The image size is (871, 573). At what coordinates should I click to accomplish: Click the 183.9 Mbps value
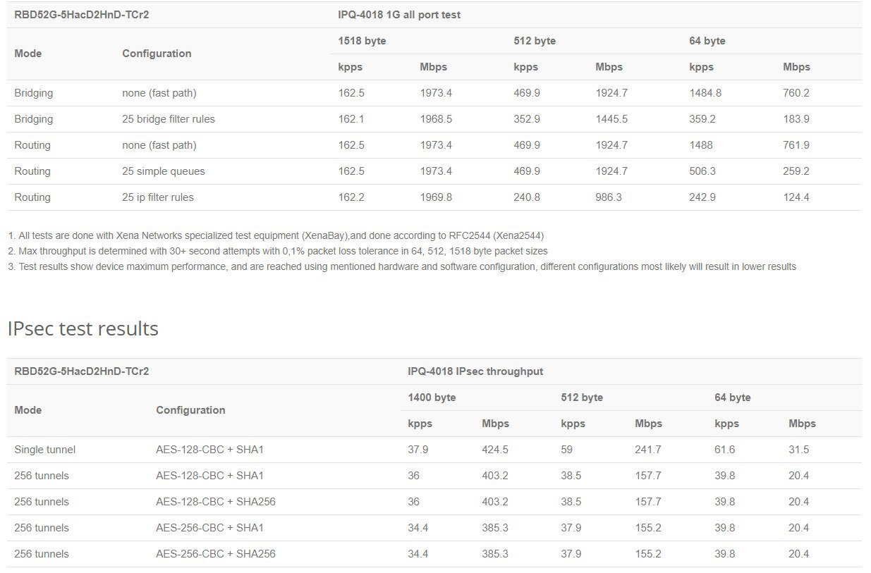(x=796, y=119)
